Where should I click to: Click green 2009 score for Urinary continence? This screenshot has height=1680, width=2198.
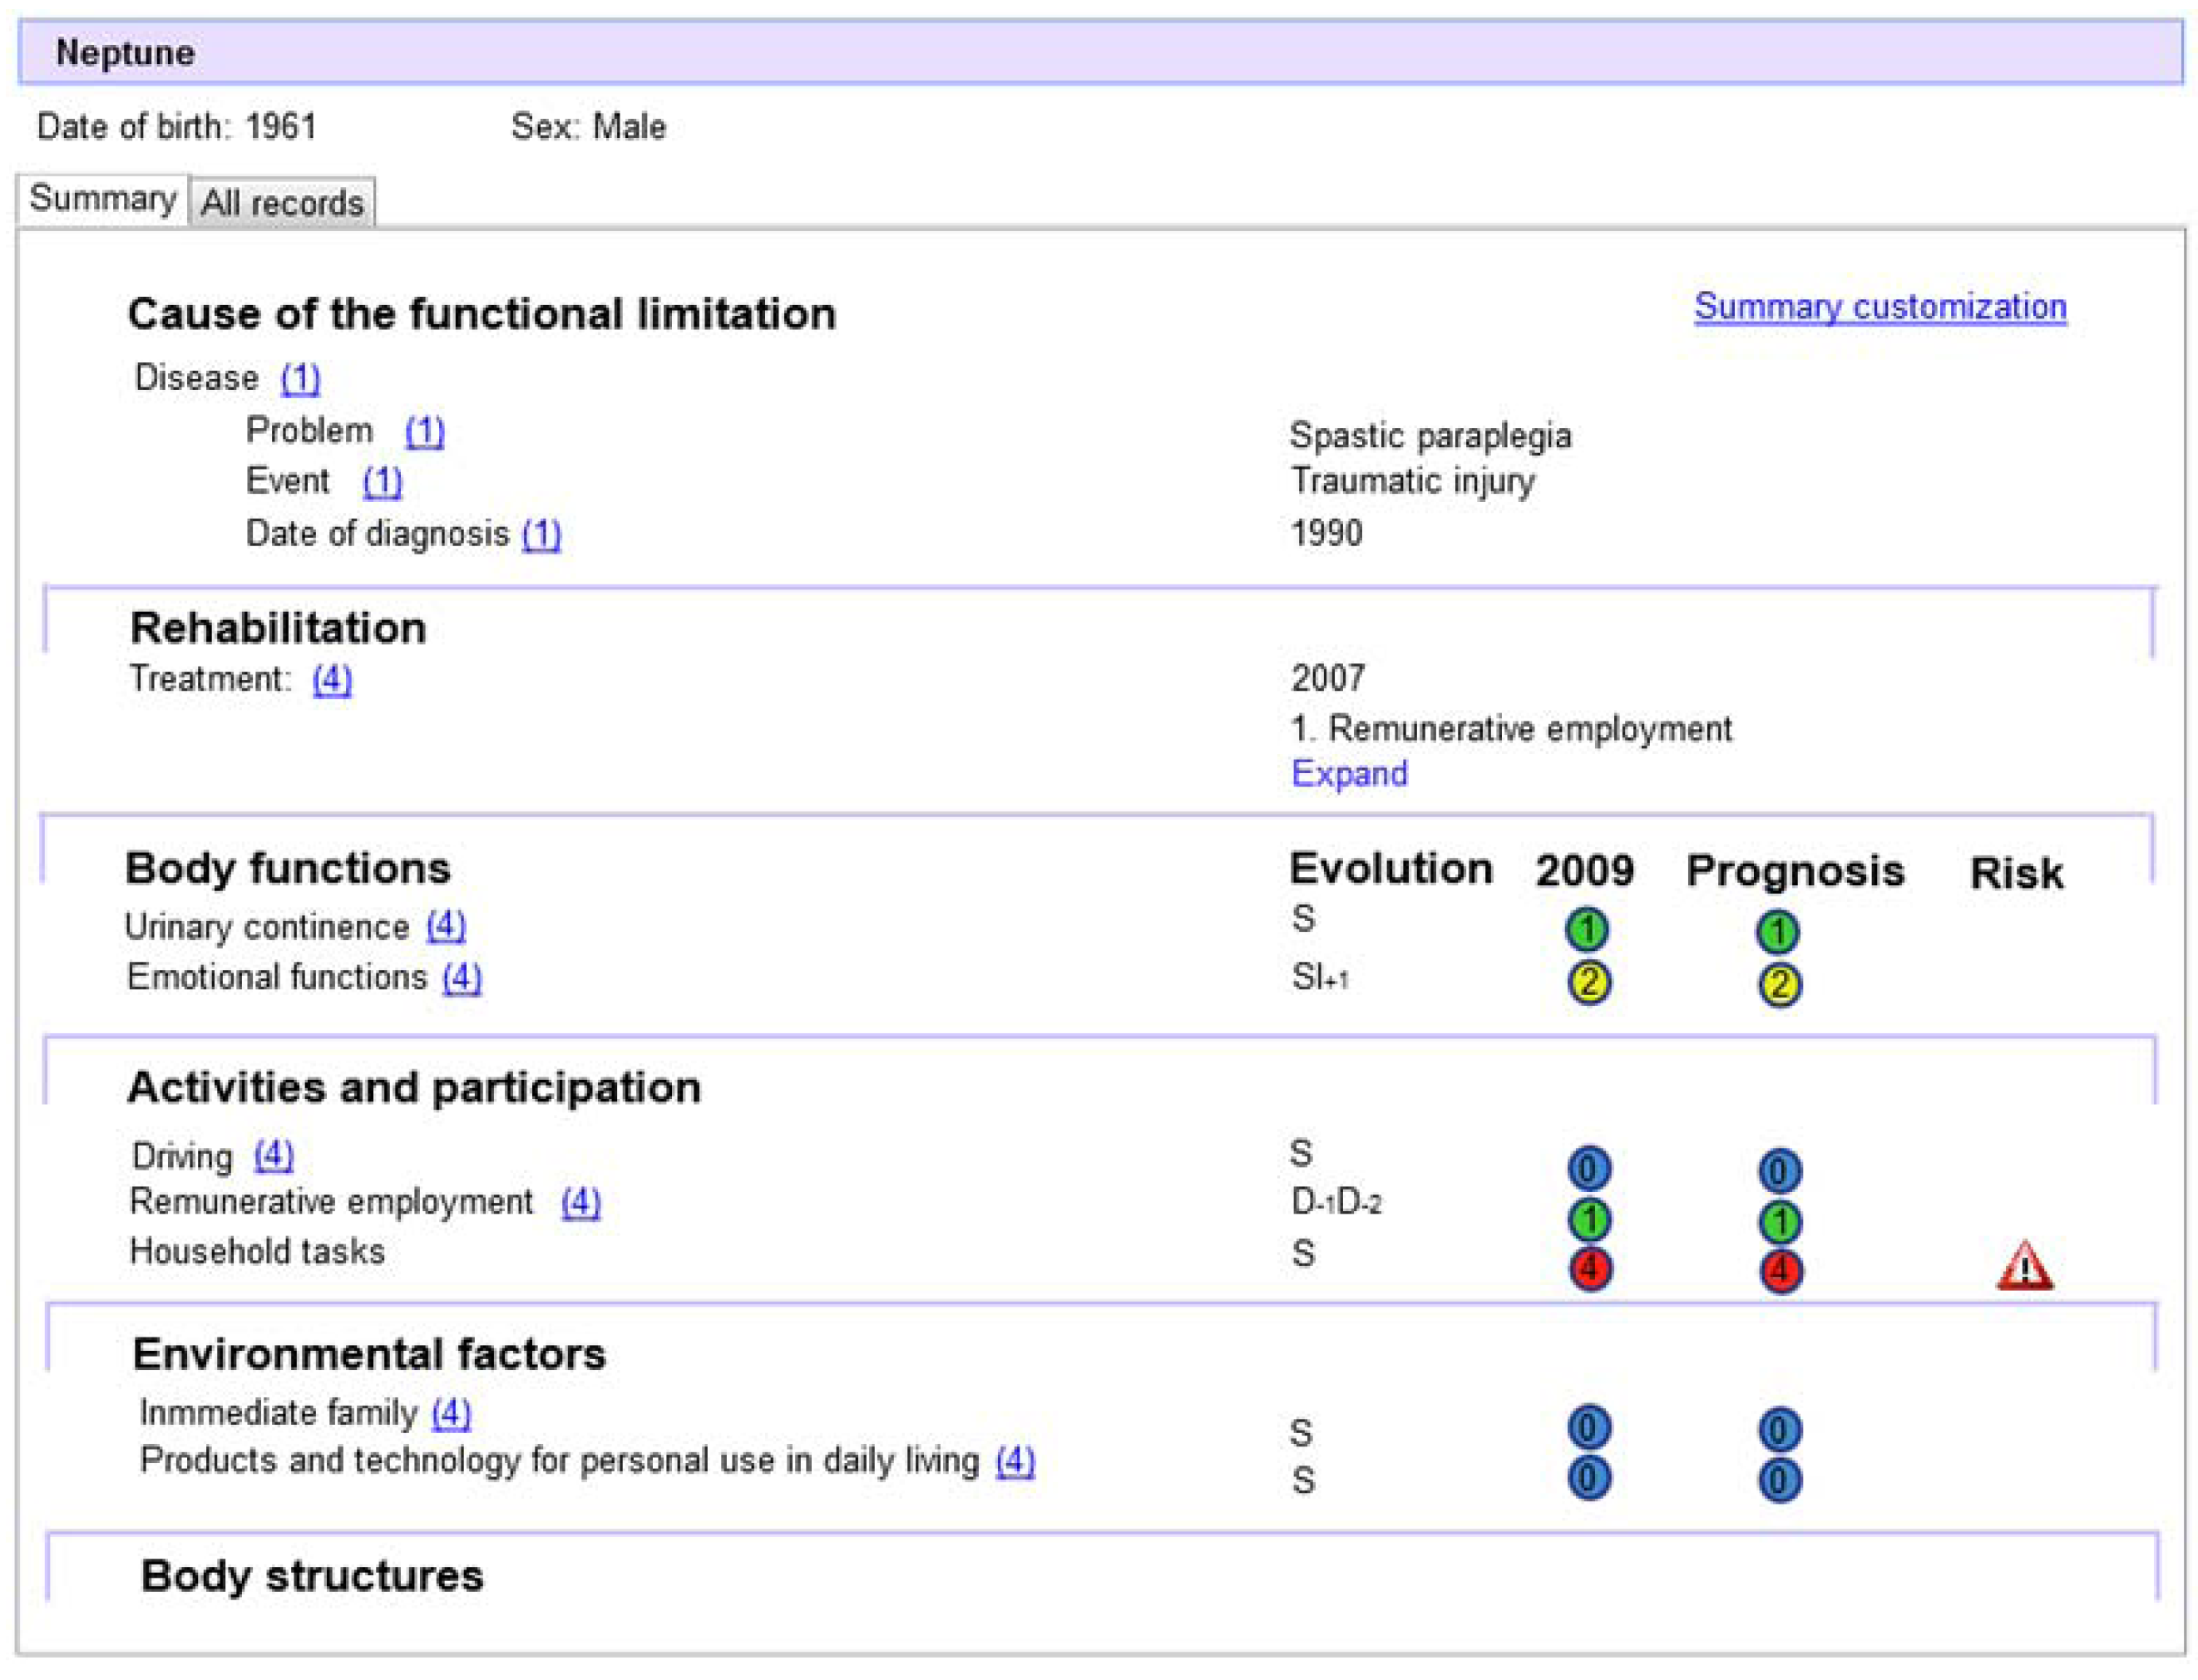(x=1586, y=930)
